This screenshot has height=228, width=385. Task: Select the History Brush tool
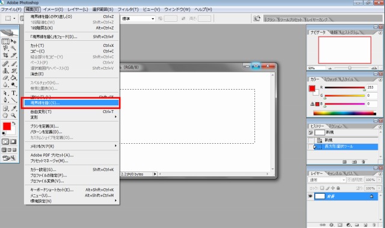point(14,71)
